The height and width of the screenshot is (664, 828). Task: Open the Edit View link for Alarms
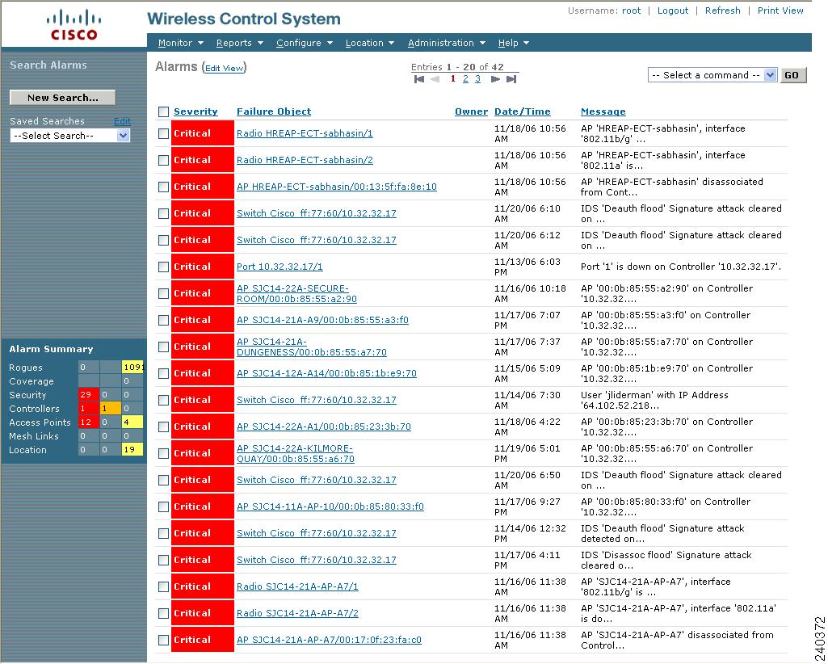pos(225,68)
